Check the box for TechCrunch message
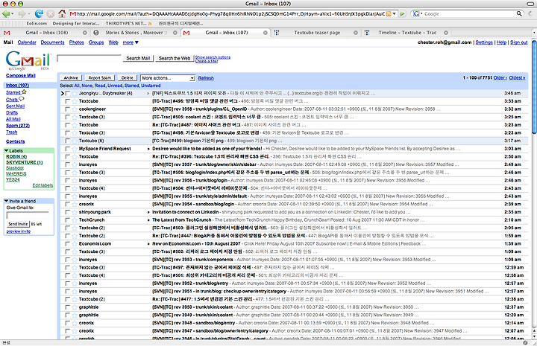This screenshot has height=346, width=537. (67, 220)
